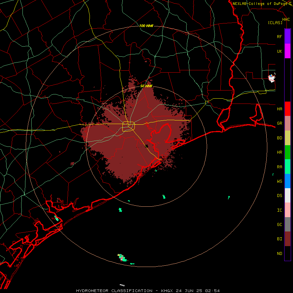The width and height of the screenshot is (293, 293).
Task: Pick the mint green RA swatch
Action: coord(287,167)
